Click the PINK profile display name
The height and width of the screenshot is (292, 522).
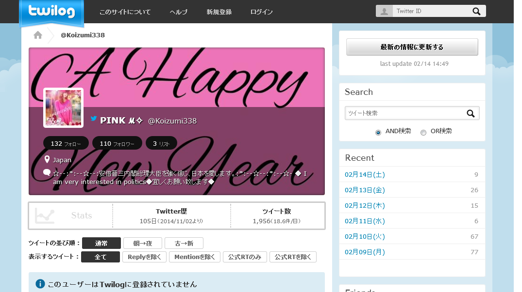pyautogui.click(x=121, y=121)
